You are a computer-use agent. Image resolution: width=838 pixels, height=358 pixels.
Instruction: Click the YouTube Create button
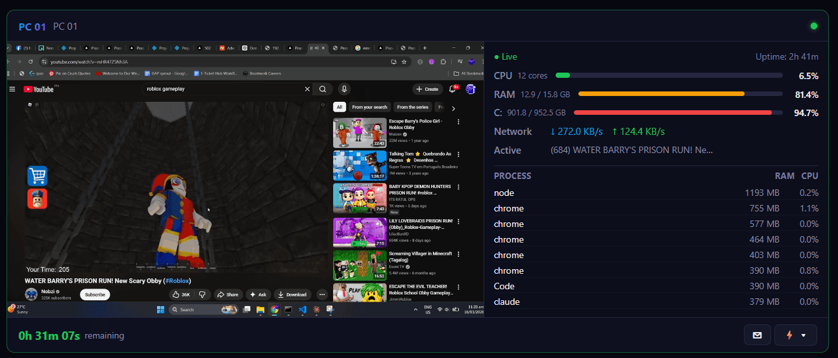pos(426,89)
